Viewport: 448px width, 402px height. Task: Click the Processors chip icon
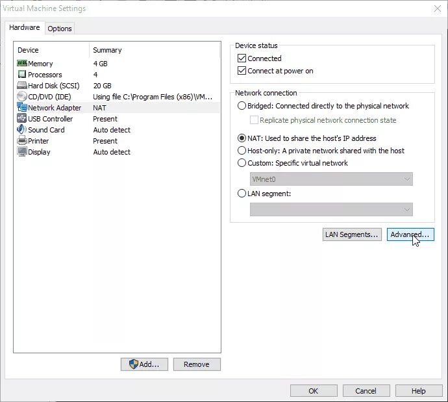(x=22, y=74)
